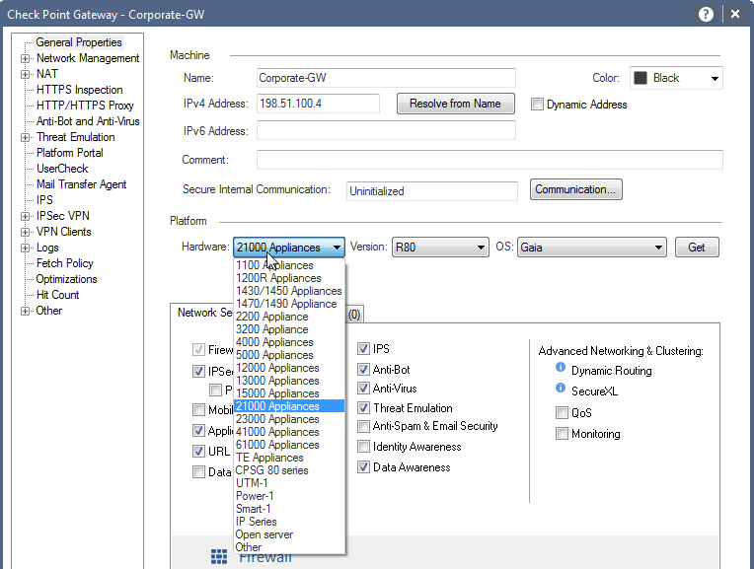Open HTTPS Inspection in the tree
754x569 pixels.
79,90
